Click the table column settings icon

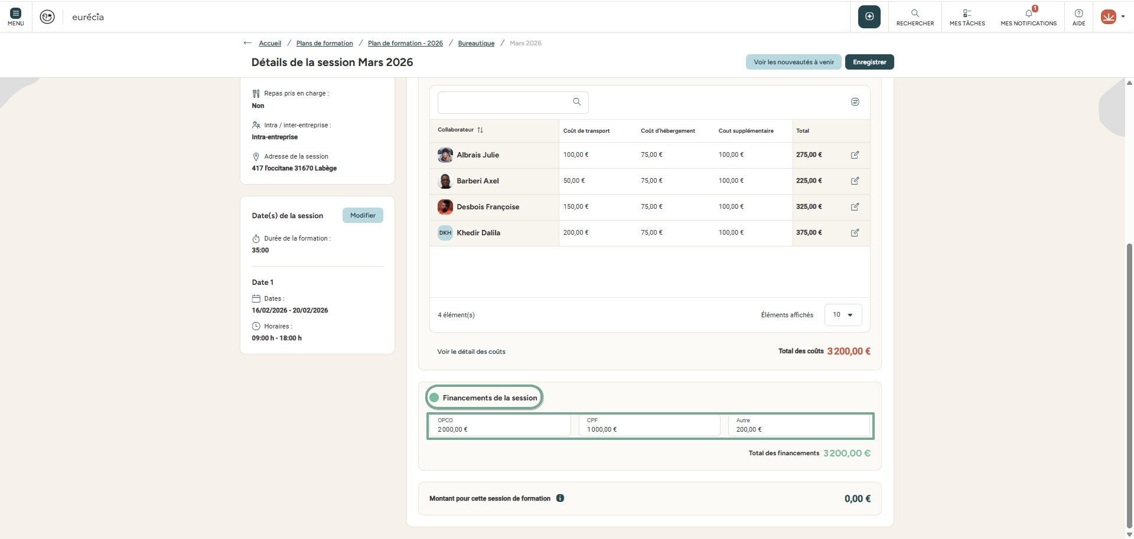tap(855, 102)
